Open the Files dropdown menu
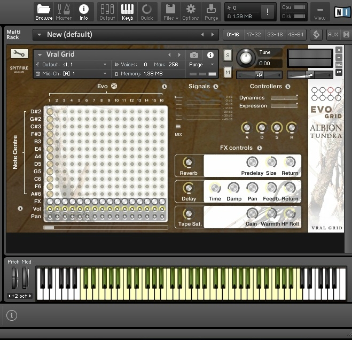The image size is (352, 340). (x=170, y=11)
